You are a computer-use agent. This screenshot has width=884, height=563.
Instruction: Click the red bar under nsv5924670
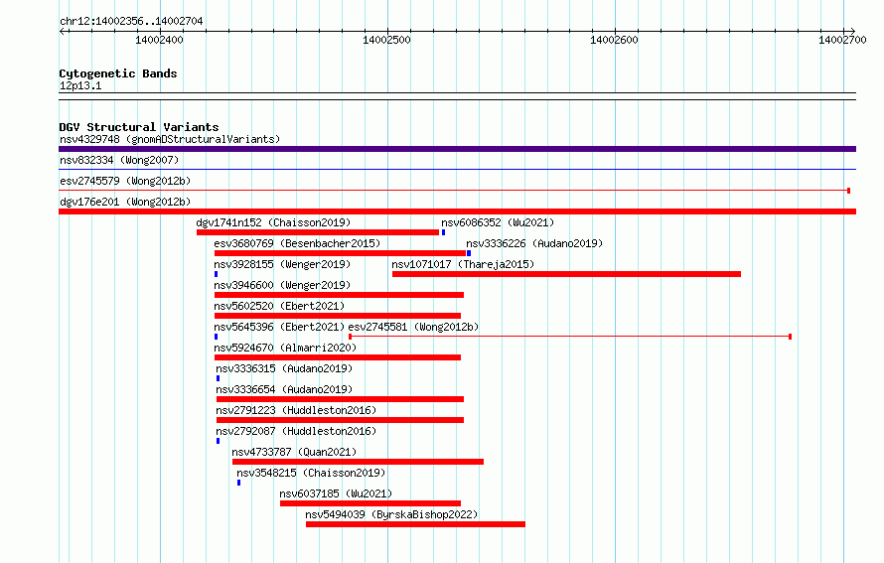coord(338,357)
